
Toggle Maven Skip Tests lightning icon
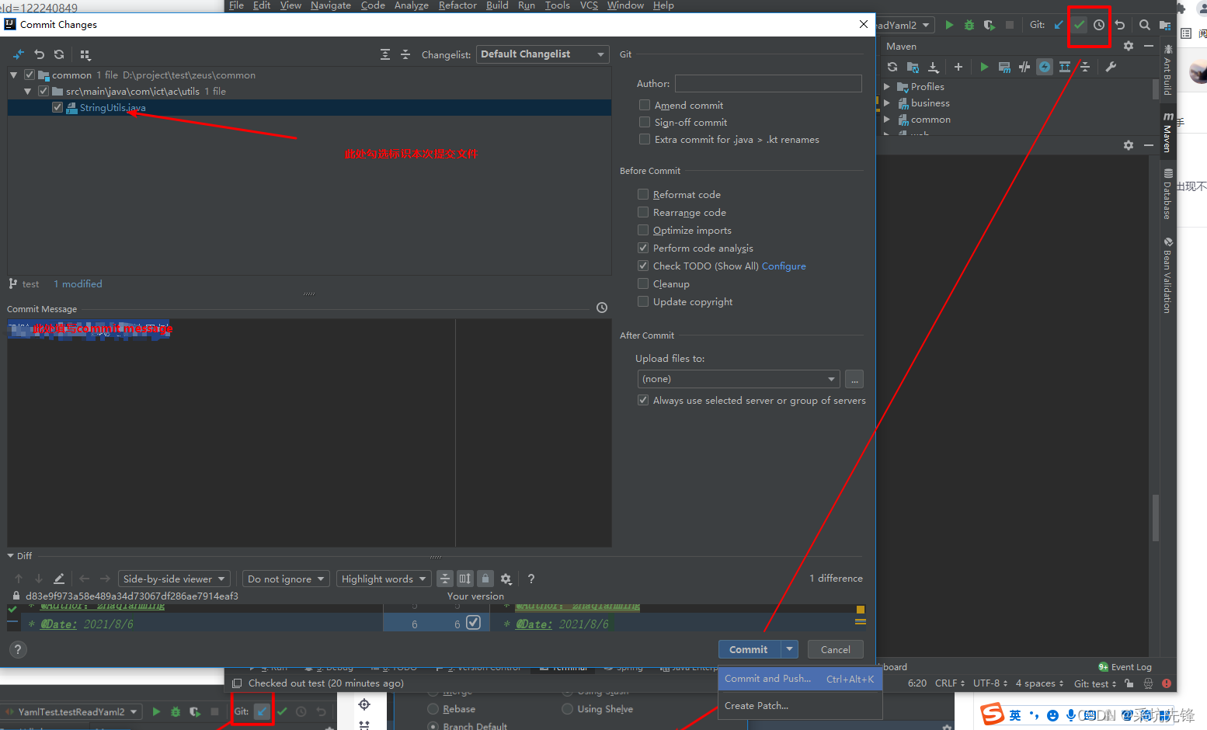[x=1045, y=67]
